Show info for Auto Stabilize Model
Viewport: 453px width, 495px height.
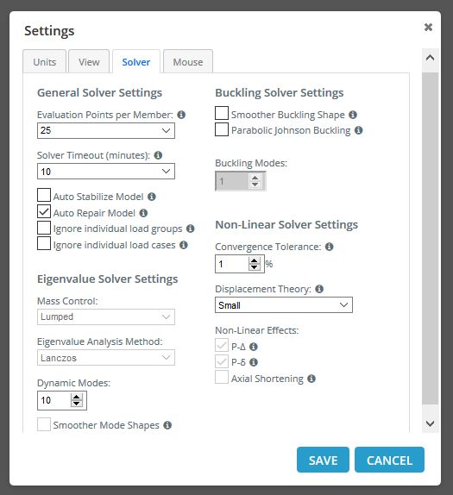pyautogui.click(x=152, y=197)
